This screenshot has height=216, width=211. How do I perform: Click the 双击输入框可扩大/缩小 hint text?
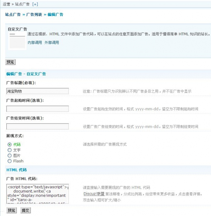(102, 200)
